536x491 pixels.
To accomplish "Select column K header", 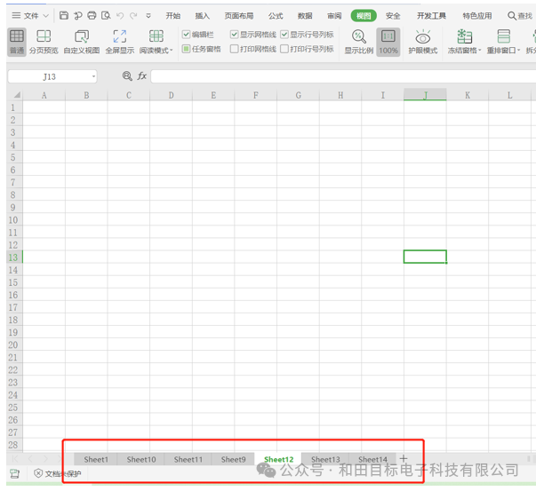I will tap(468, 95).
